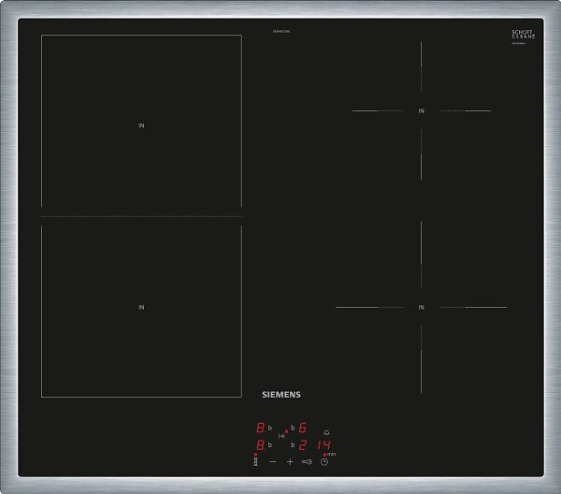Click the IN mark of lower-left flex zone

click(x=141, y=308)
